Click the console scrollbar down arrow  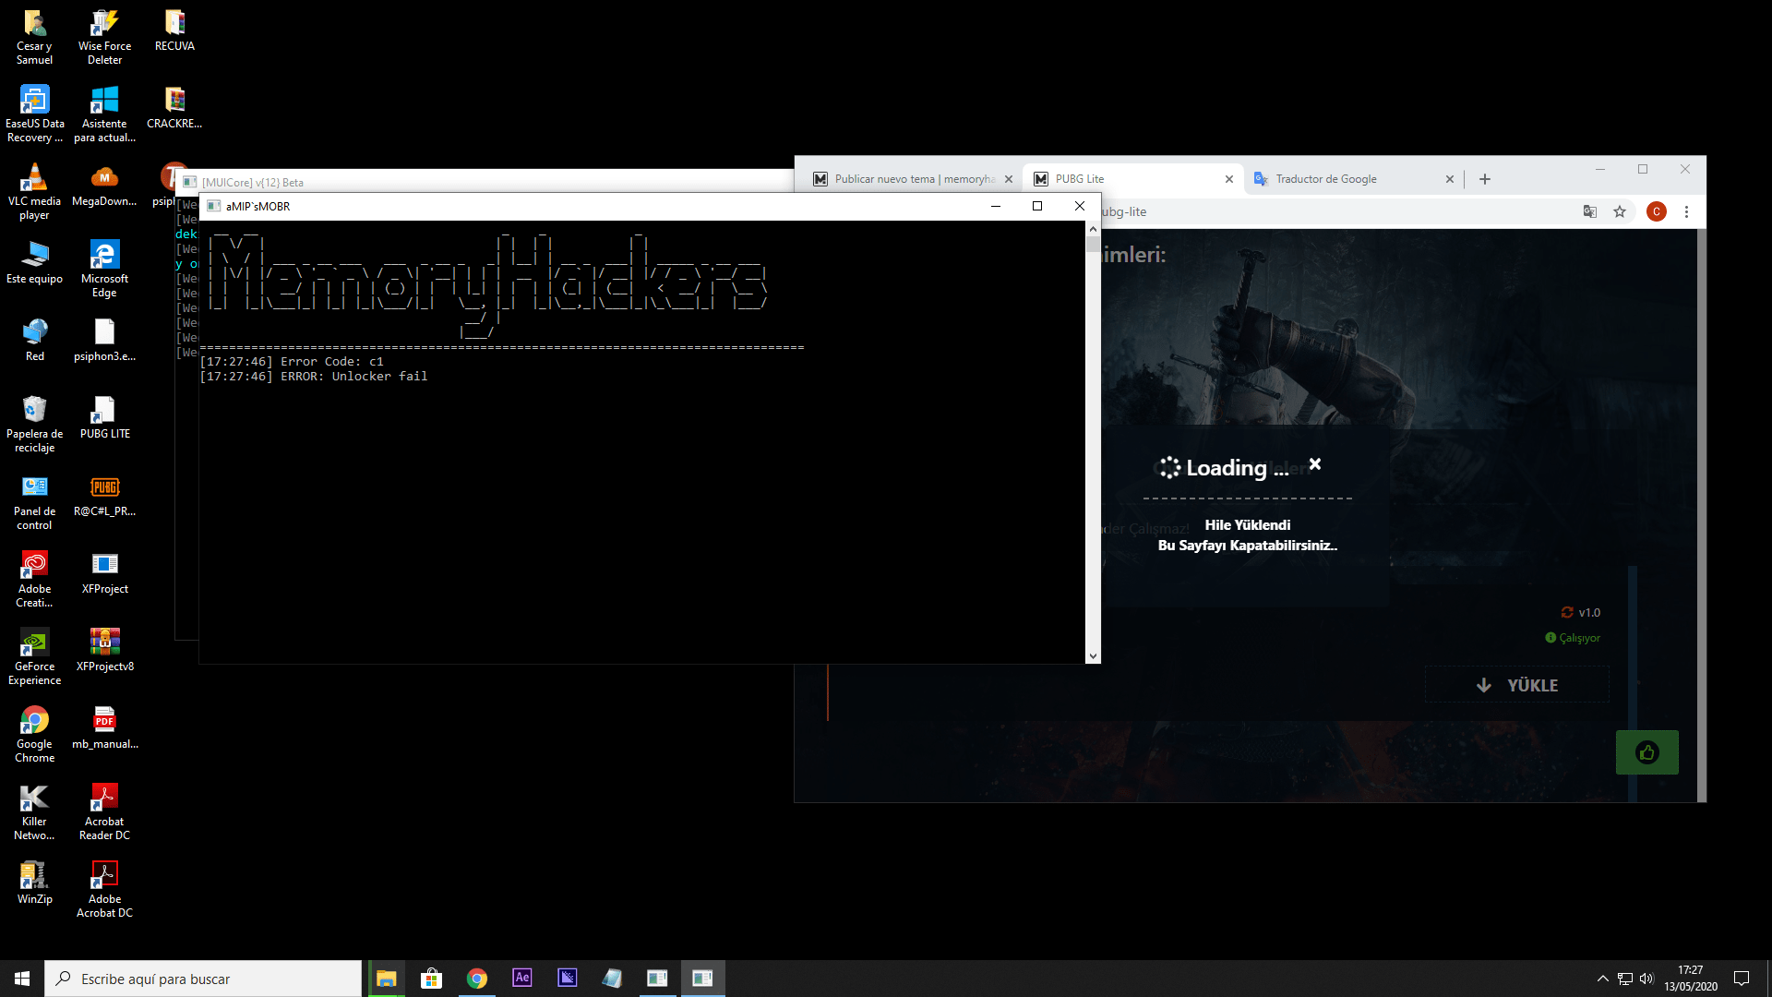[x=1093, y=656]
